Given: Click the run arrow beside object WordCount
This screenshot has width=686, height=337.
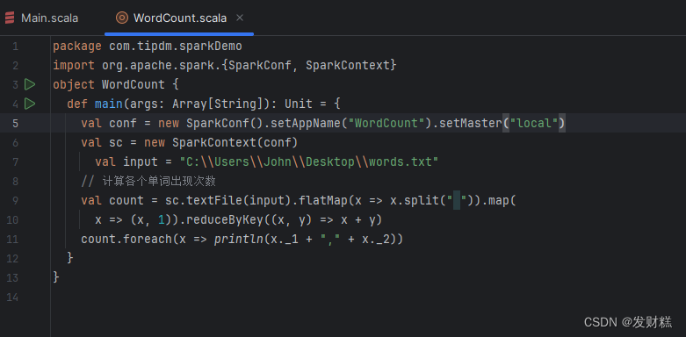Looking at the screenshot, I should pos(30,84).
